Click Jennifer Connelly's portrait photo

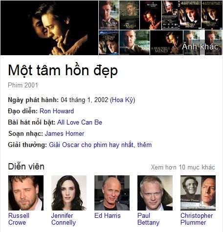[69, 193]
